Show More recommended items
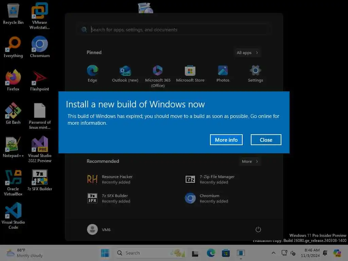The height and width of the screenshot is (261, 348). (x=250, y=161)
